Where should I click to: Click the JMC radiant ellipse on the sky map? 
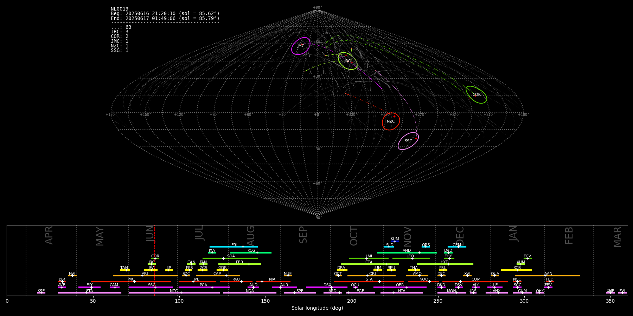(x=301, y=46)
